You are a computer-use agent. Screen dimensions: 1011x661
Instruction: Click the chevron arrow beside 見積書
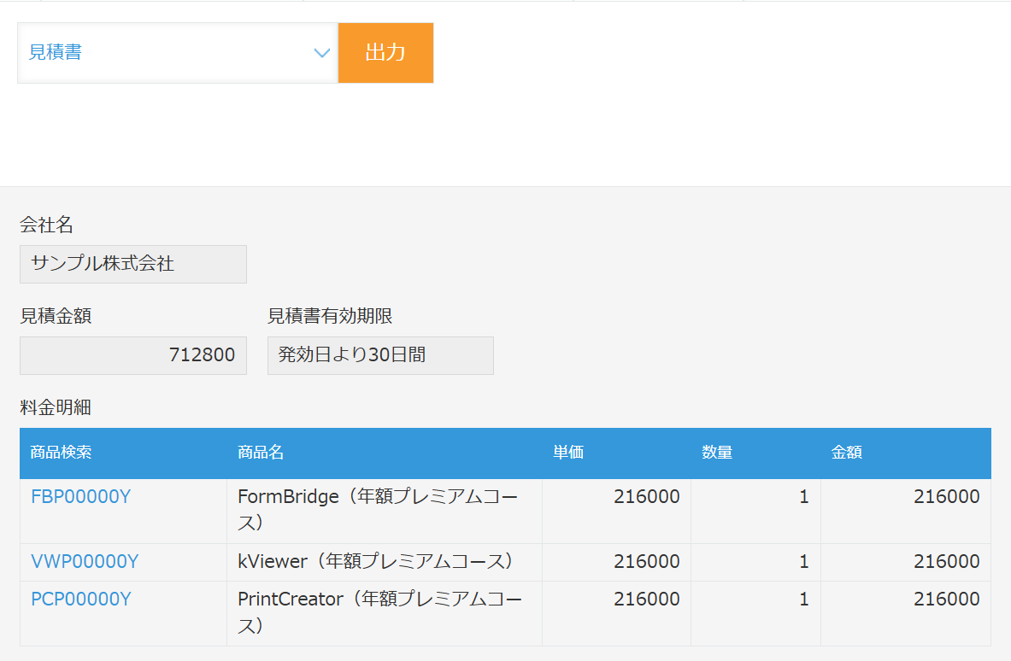click(x=322, y=53)
